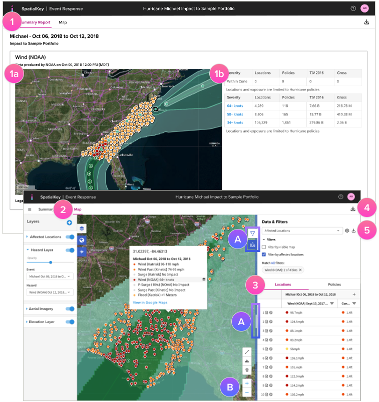Zoom out on the map with the minus button
The width and height of the screenshot is (379, 402).
click(x=247, y=392)
